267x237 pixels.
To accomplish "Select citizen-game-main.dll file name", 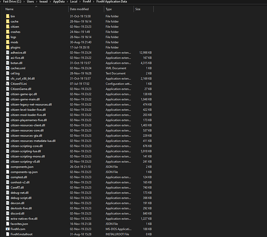I will pyautogui.click(x=25, y=99).
